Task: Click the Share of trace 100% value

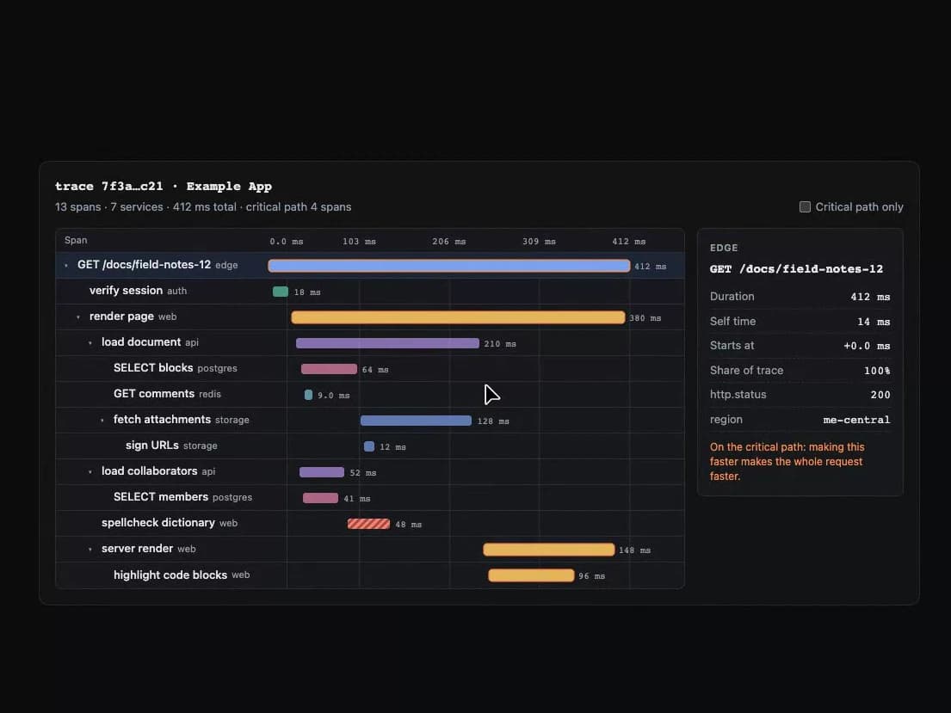Action: click(877, 371)
